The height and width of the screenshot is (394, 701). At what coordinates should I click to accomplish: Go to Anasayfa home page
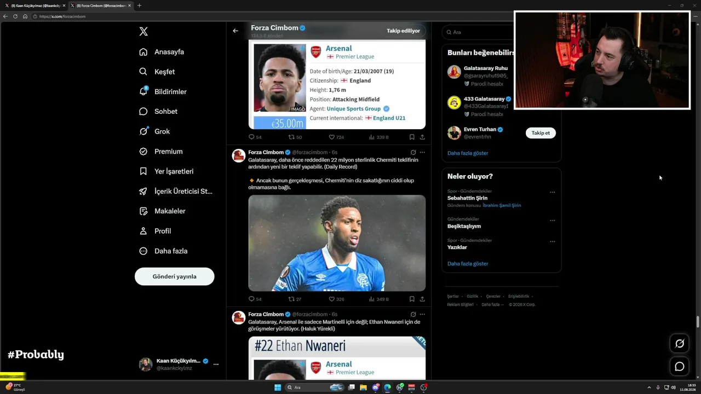point(162,52)
